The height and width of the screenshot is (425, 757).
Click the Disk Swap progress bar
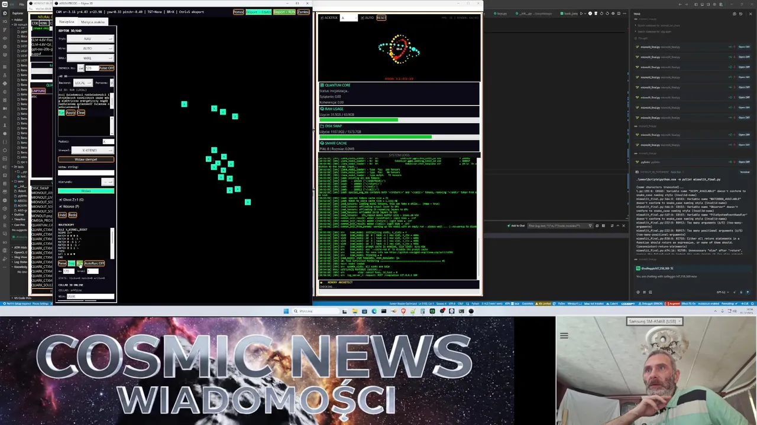tap(399, 136)
